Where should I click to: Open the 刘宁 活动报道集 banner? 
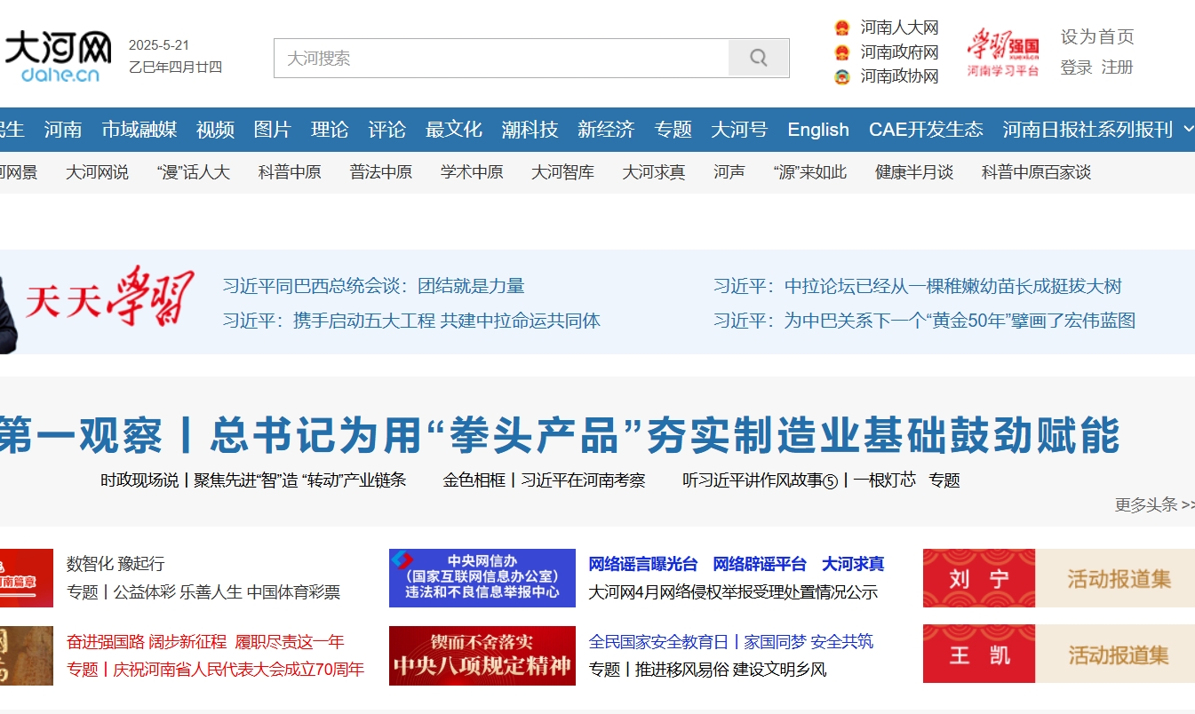tap(1058, 578)
